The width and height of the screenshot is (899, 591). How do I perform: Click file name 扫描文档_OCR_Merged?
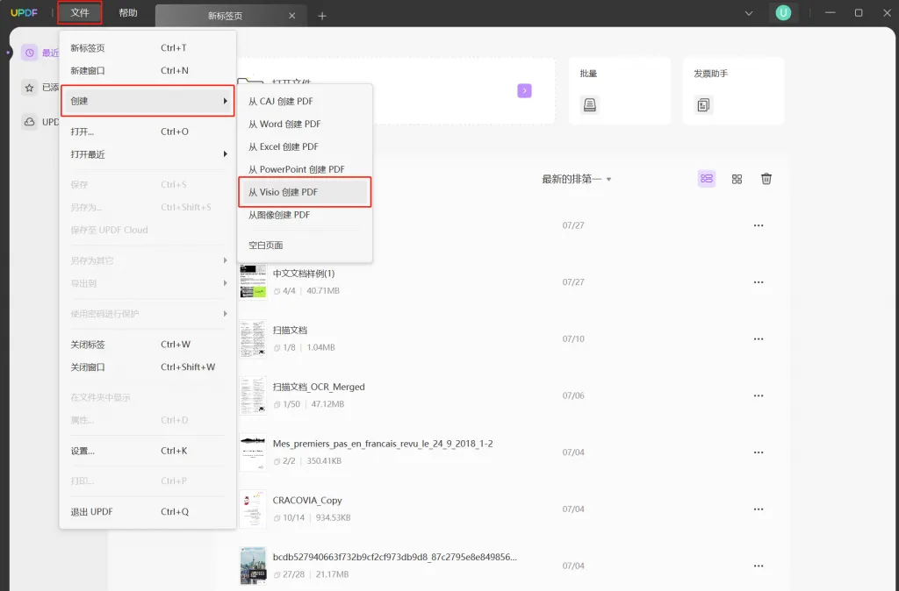pos(319,387)
